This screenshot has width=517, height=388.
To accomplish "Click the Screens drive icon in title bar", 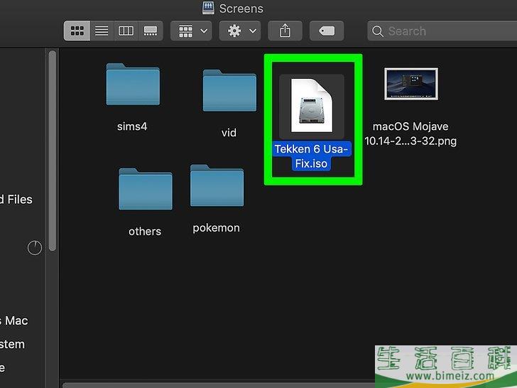I will tap(208, 8).
